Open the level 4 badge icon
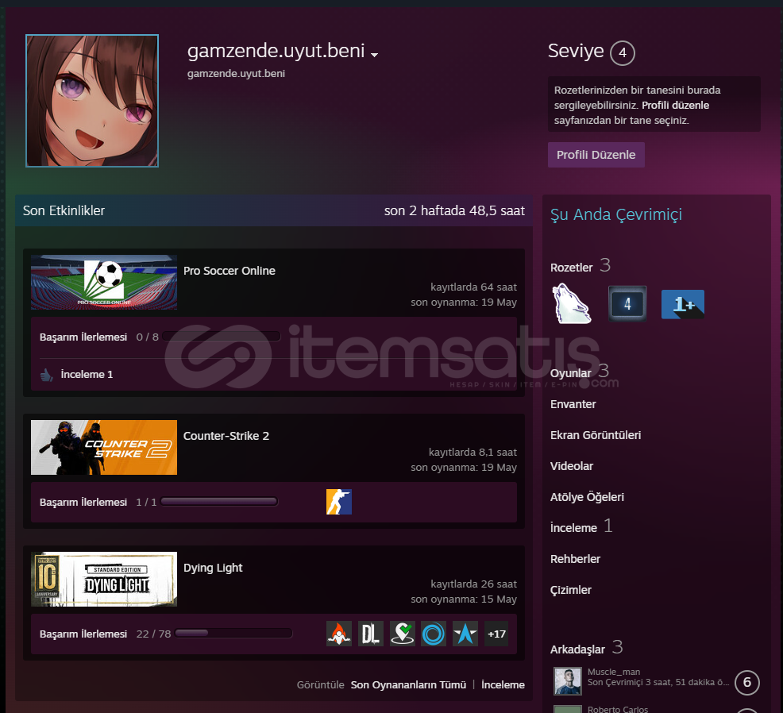Image resolution: width=783 pixels, height=713 pixels. click(x=627, y=303)
